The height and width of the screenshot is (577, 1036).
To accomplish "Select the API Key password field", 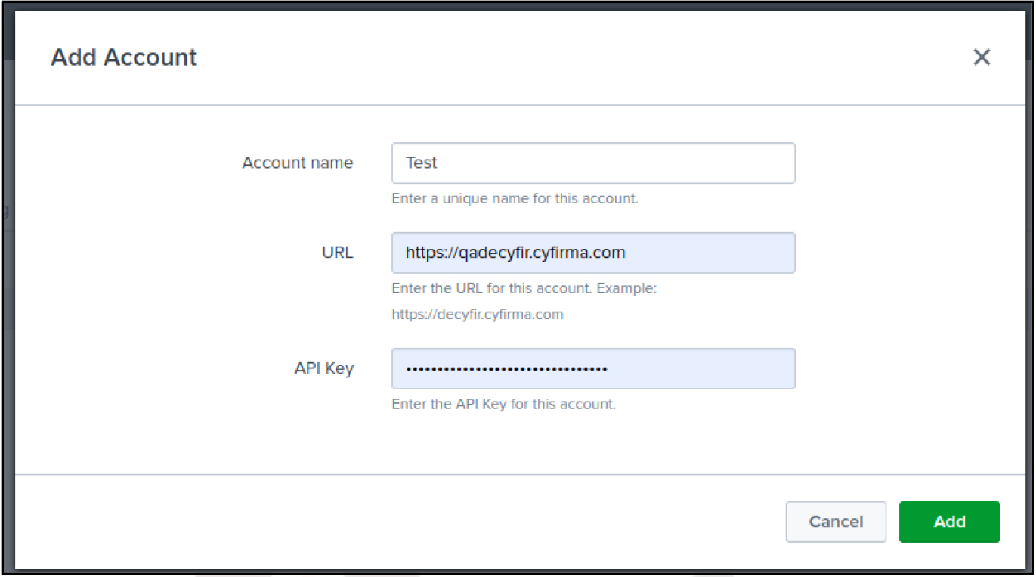I will coord(593,368).
